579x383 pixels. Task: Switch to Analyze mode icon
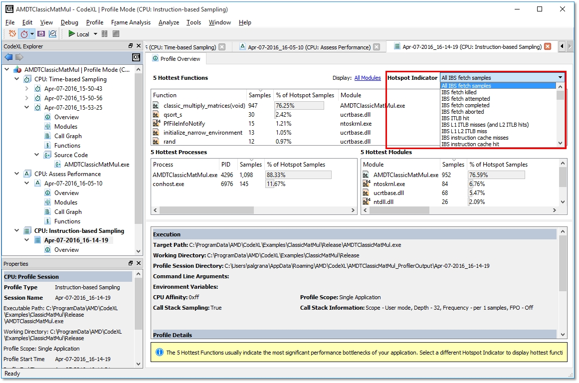[53, 34]
